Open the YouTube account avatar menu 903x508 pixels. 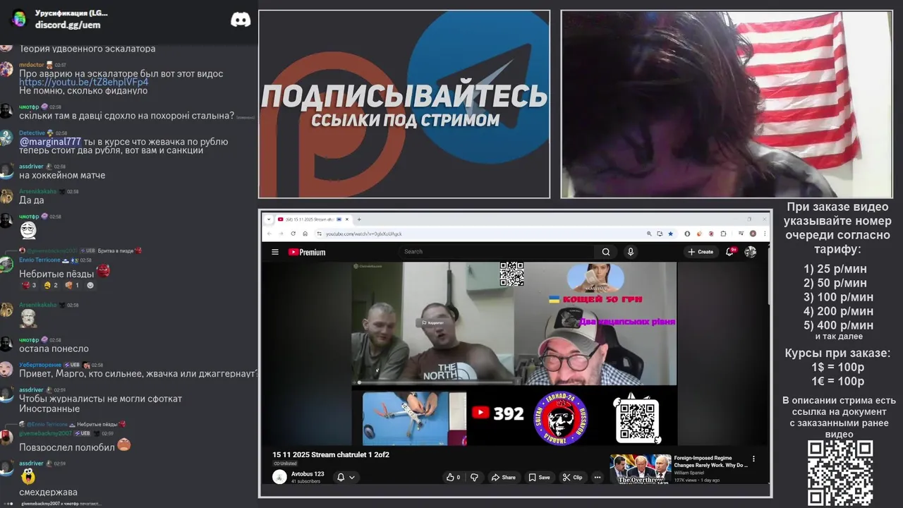click(751, 252)
